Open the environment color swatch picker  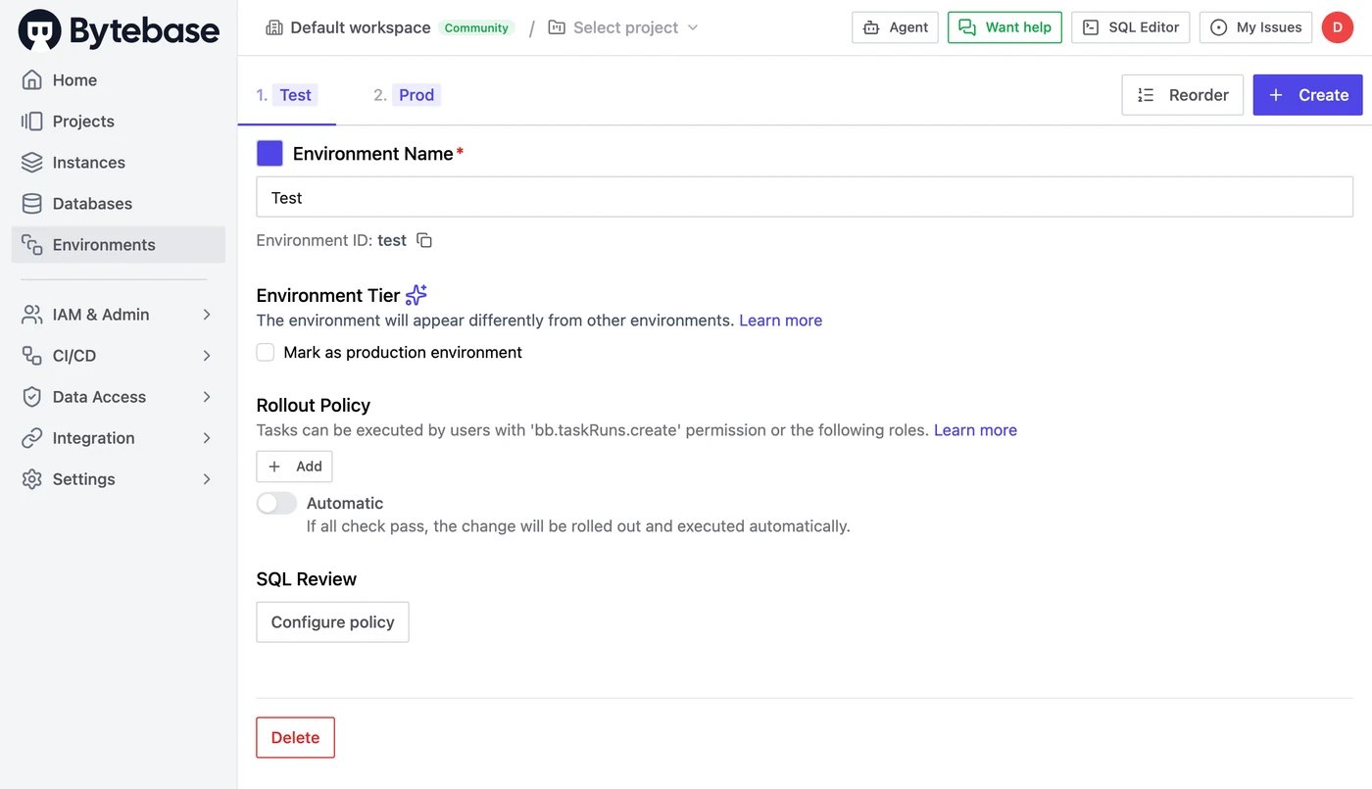[269, 154]
